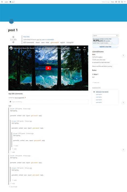Viewport: 127px width, 192px height.
Task: View page history via the clock icon
Action: [x=119, y=2]
